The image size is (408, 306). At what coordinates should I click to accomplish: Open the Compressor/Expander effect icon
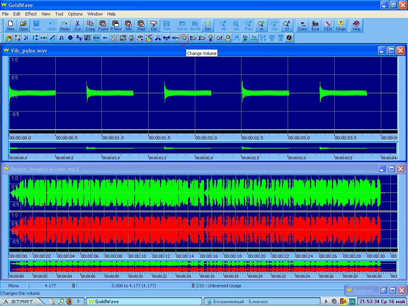point(35,38)
